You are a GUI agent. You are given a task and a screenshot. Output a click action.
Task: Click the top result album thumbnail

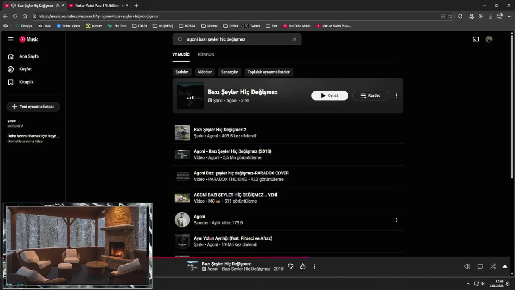(190, 96)
